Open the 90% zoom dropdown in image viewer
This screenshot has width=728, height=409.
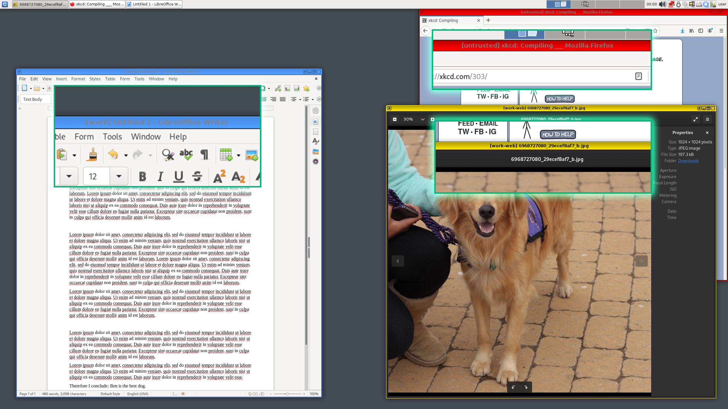click(x=423, y=119)
